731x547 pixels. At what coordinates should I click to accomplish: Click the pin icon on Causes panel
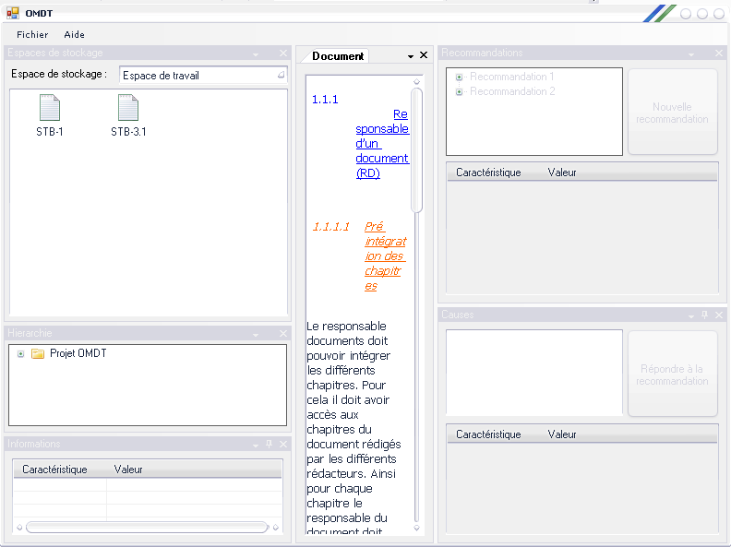[x=704, y=315]
